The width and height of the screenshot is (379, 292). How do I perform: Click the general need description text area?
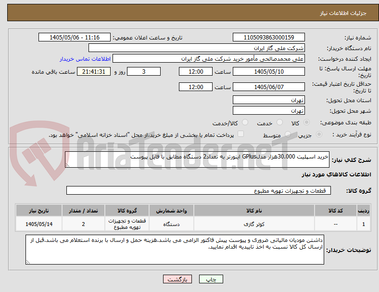197,159
